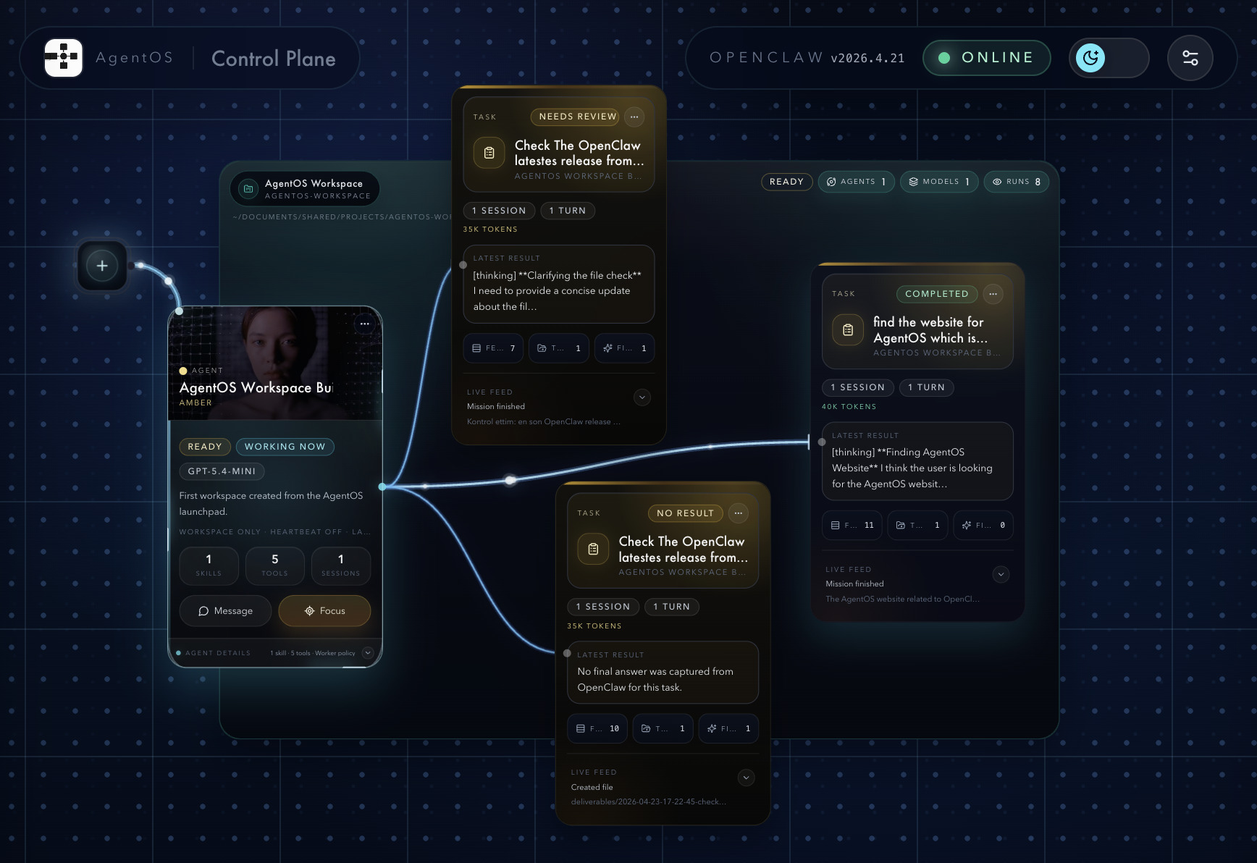Click the eye icon in RUNS chip
The height and width of the screenshot is (863, 1257).
pyautogui.click(x=997, y=182)
